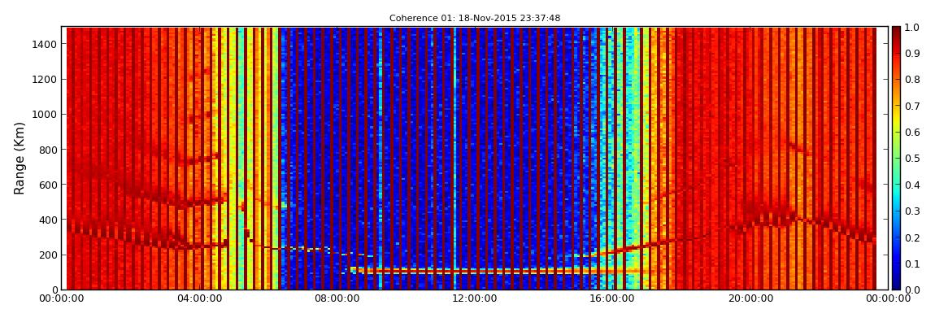Click the 1200 range axis tick label
The width and height of the screenshot is (935, 331).
click(46, 80)
